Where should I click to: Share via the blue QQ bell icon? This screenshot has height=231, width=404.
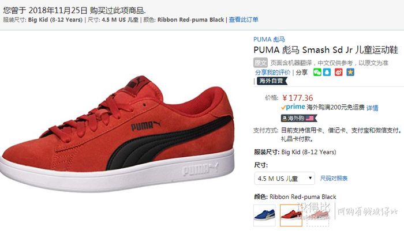click(327, 72)
